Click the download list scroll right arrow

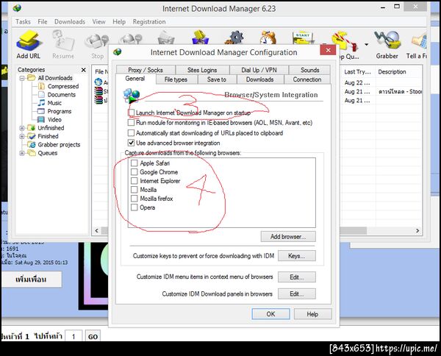(417, 231)
